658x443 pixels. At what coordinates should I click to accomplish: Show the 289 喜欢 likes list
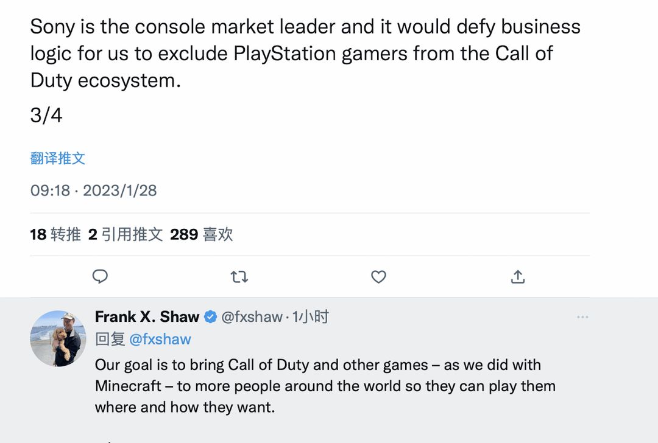[202, 234]
